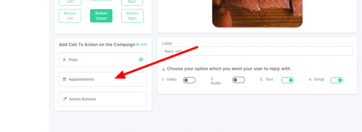Select the Bottom Left position button
Image resolution: width=362 pixels, height=132 pixels.
tap(70, 16)
